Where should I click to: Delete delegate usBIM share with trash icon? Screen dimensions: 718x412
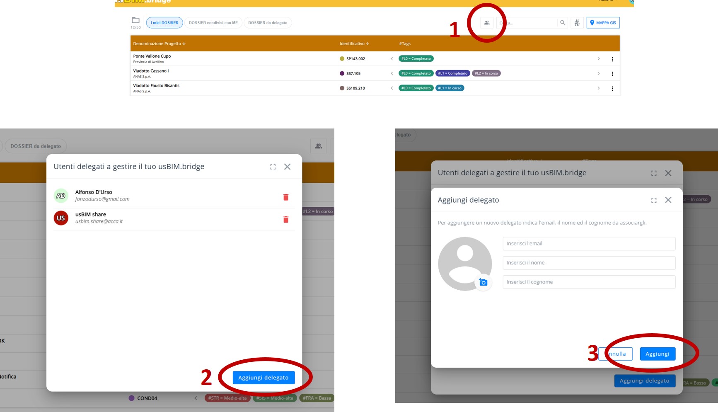[x=286, y=220]
